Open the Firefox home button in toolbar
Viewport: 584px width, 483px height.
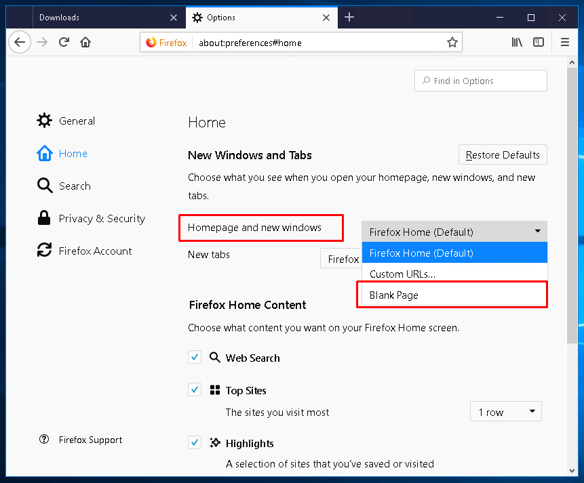coord(85,42)
